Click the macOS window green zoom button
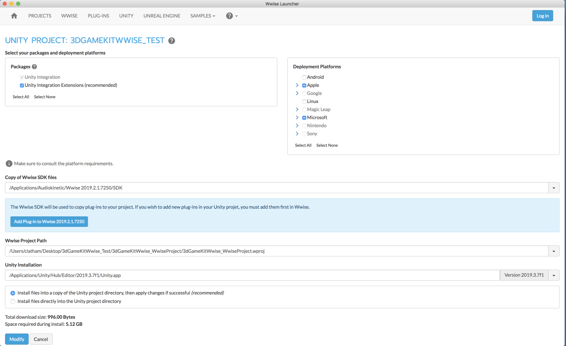 [18, 4]
